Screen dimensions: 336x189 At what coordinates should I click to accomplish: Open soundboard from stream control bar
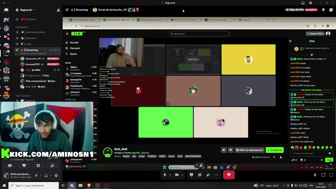(x=208, y=175)
